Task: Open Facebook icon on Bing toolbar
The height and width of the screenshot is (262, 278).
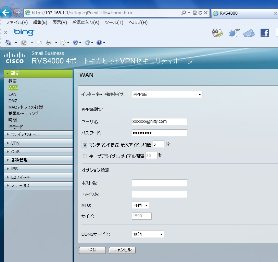Action: pos(265,33)
